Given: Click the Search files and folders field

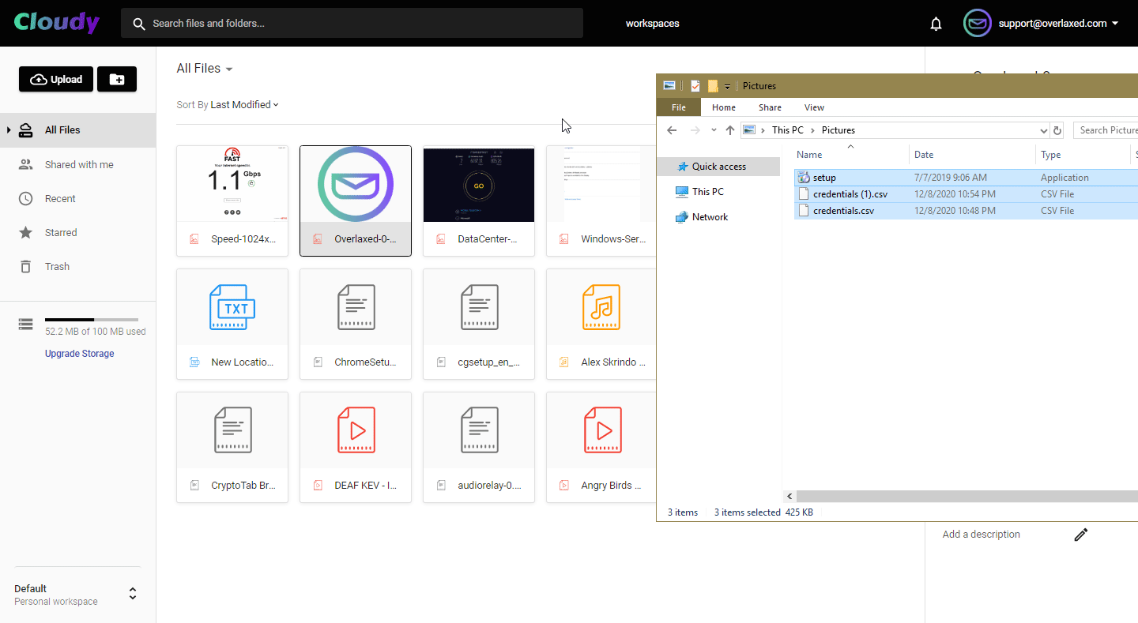Looking at the screenshot, I should coord(352,24).
